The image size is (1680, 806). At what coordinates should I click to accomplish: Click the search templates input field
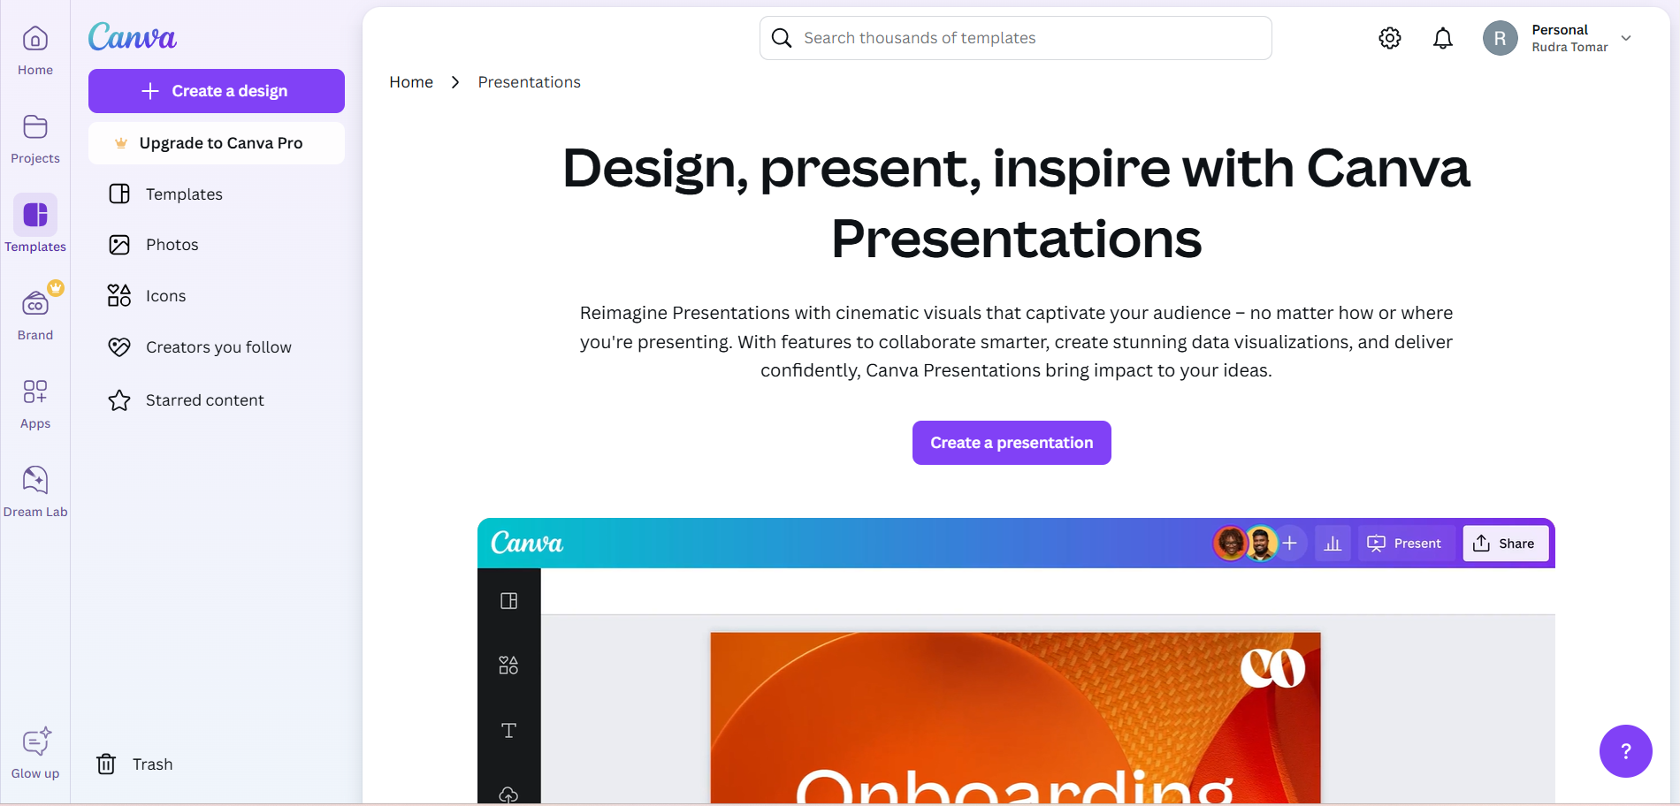click(x=1015, y=38)
